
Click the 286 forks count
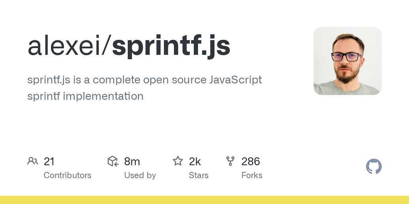(251, 161)
